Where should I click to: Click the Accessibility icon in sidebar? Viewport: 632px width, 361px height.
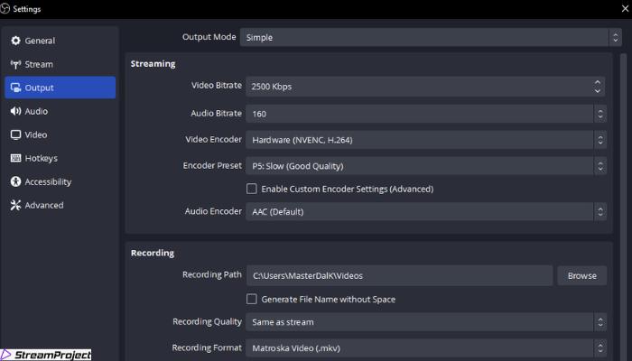(15, 181)
